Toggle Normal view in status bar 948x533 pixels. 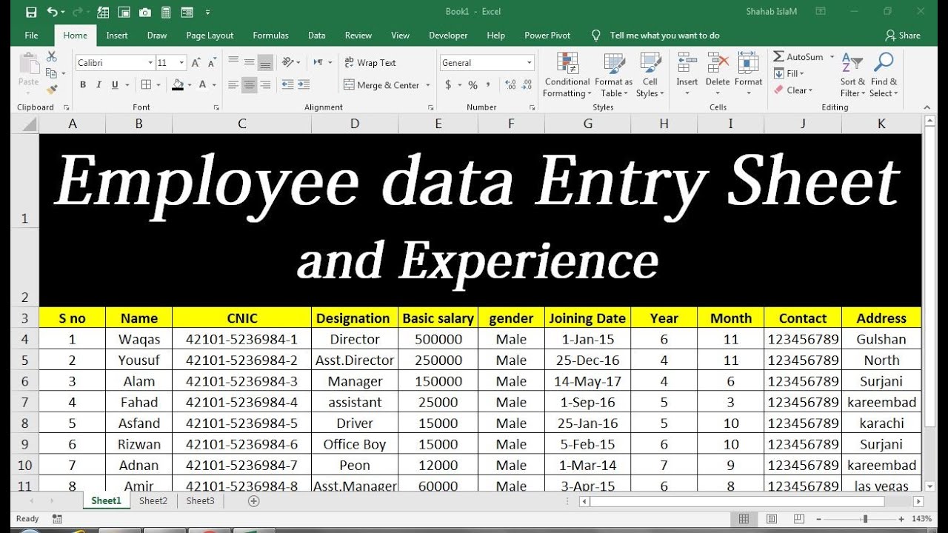tap(744, 519)
